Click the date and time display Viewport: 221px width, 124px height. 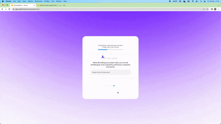click(213, 1)
